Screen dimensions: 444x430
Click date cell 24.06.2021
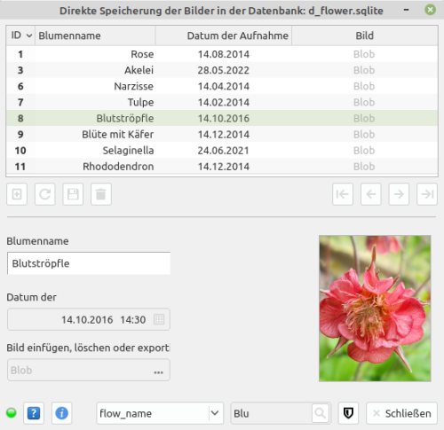click(224, 150)
